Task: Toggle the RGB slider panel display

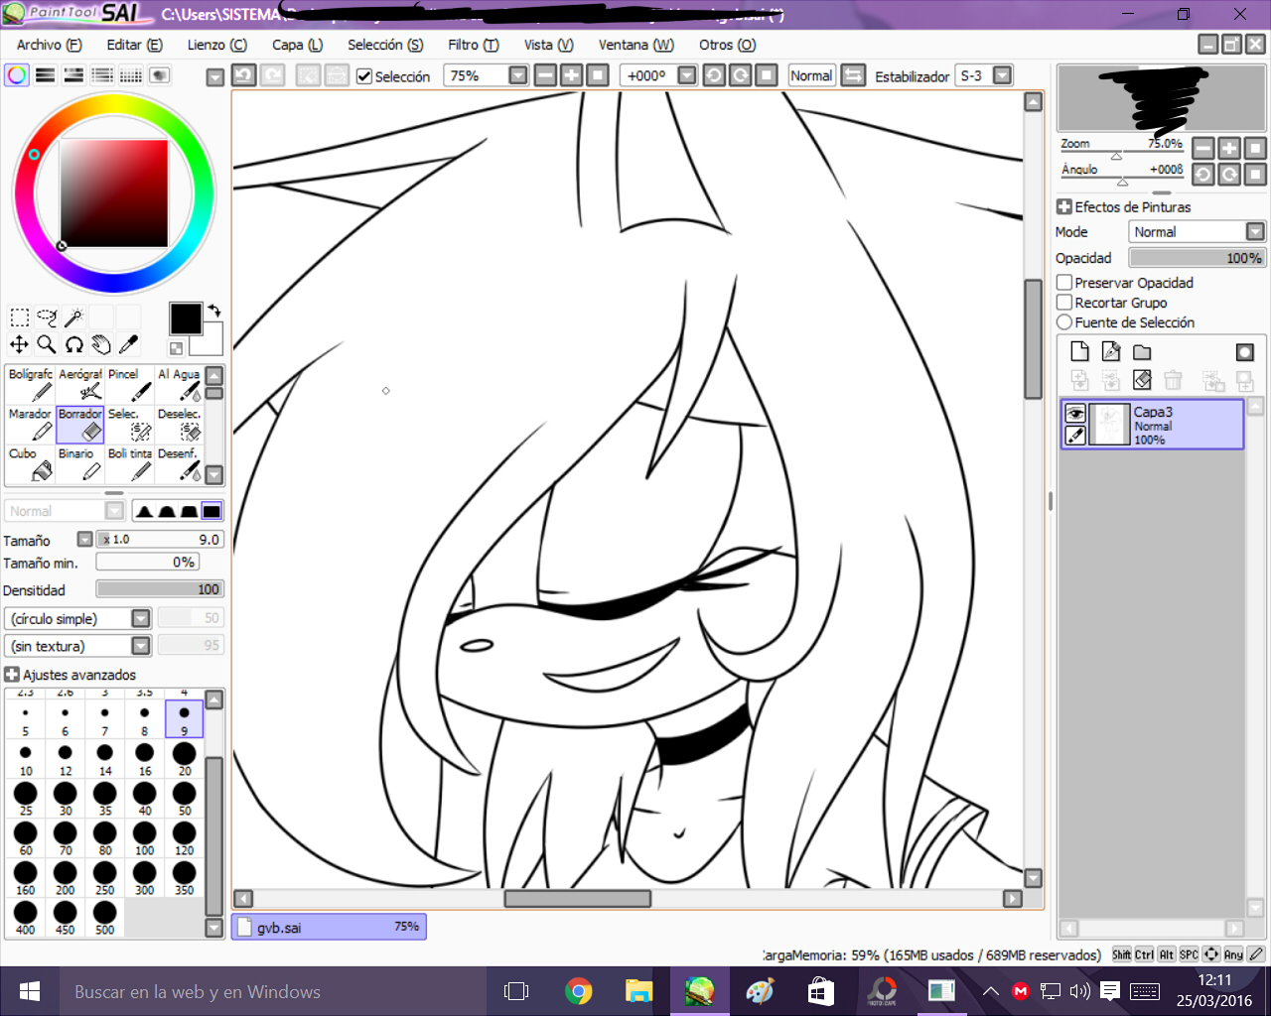Action: pyautogui.click(x=46, y=75)
